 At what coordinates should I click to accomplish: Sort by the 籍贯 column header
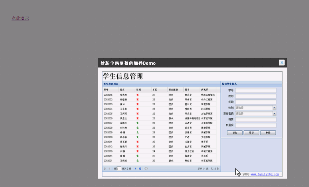point(192,90)
